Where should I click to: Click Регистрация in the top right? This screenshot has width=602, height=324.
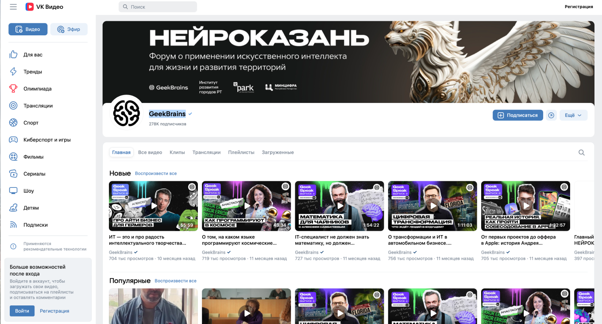click(x=579, y=7)
